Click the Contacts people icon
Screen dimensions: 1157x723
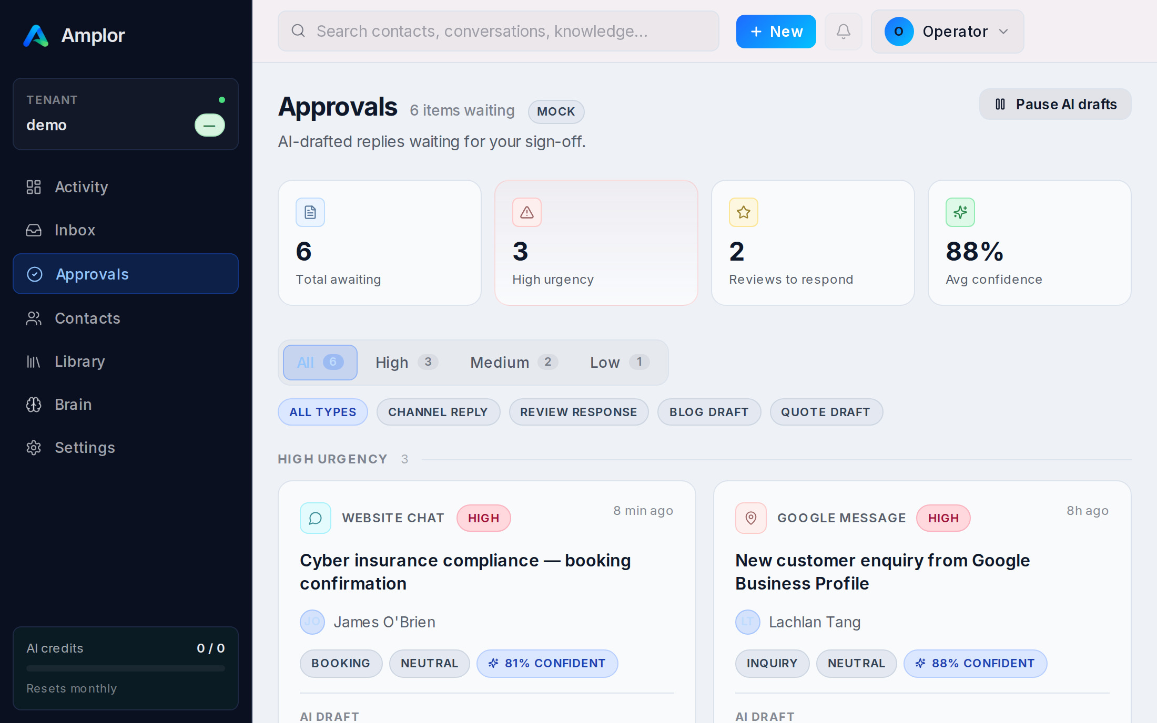(x=34, y=318)
